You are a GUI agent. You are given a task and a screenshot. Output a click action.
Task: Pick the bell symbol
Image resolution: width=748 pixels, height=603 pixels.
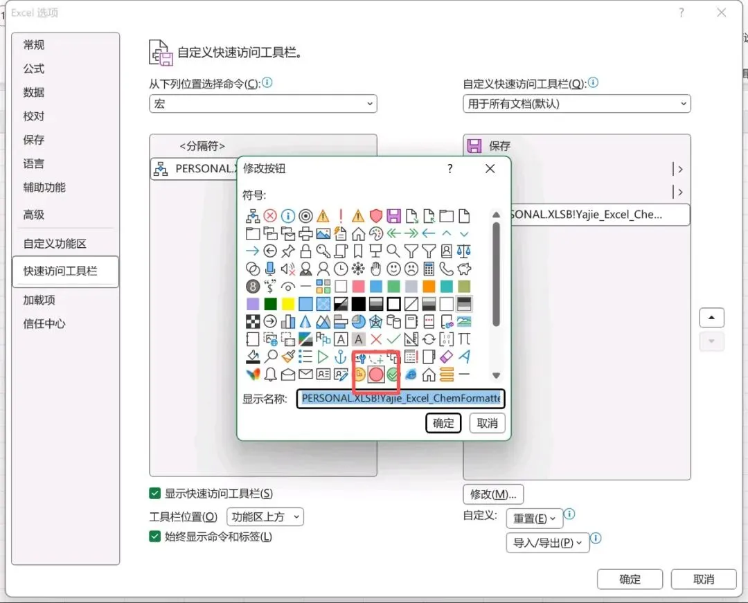tap(270, 375)
